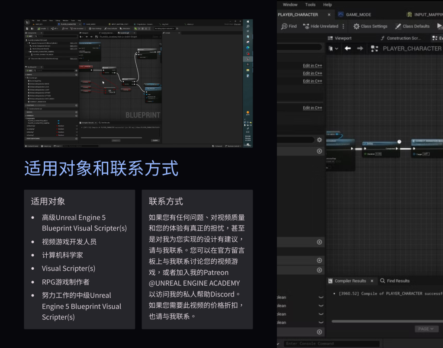The image size is (443, 348).
Task: Click the 适用对象 card heading
Action: tap(48, 201)
